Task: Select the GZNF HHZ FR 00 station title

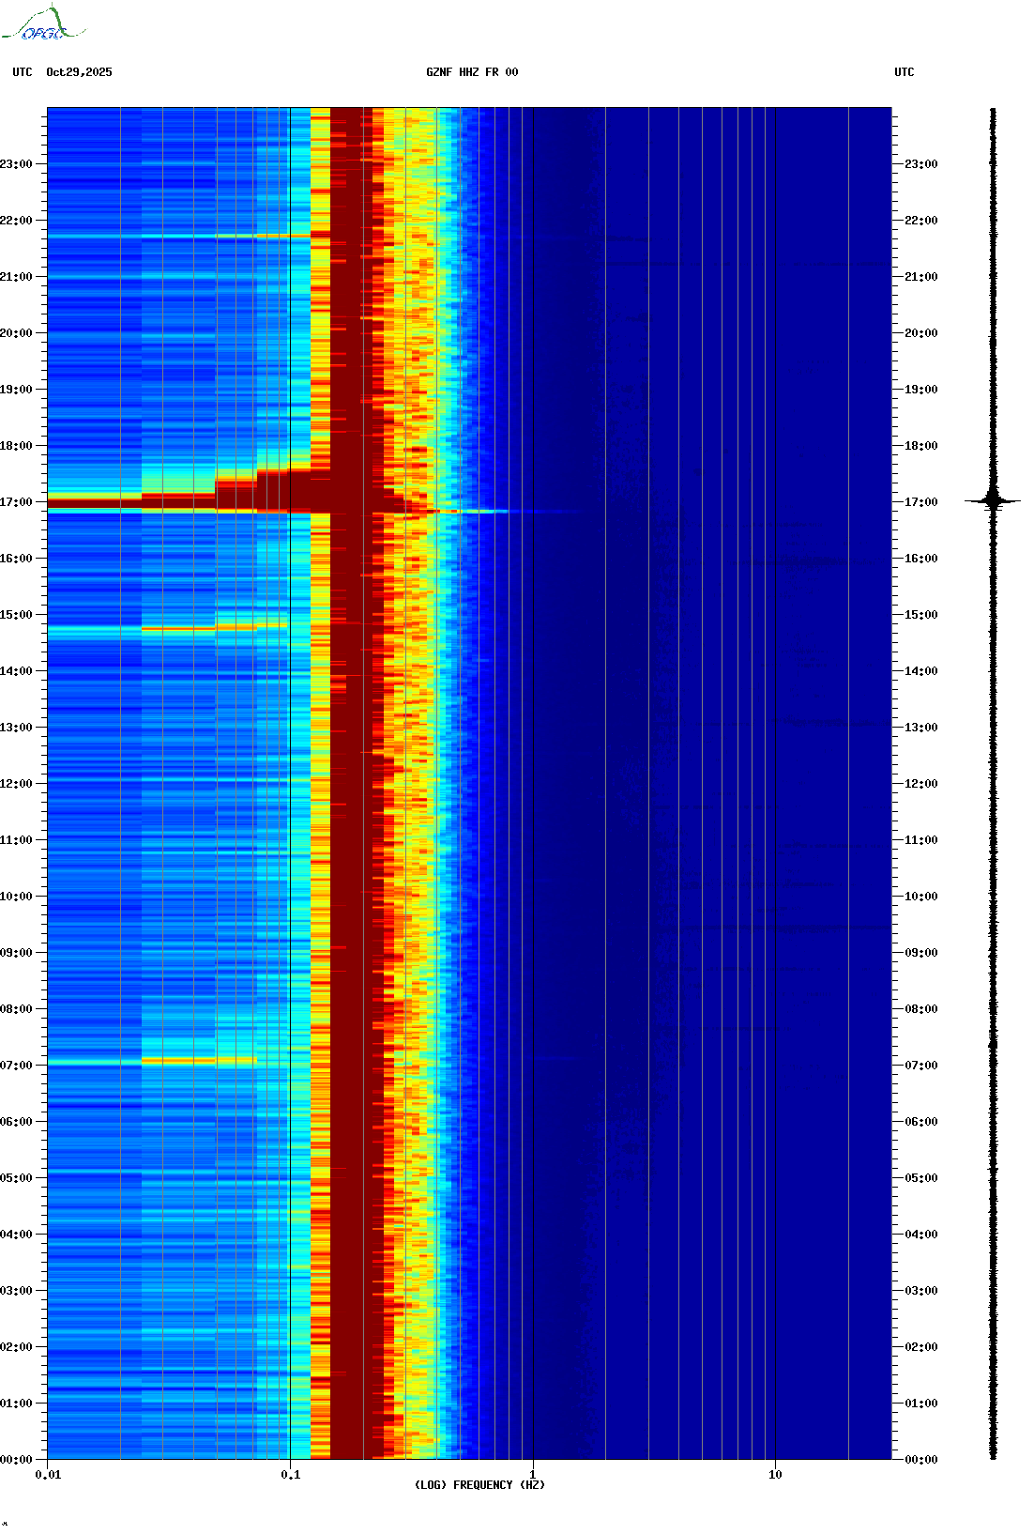Action: coord(471,72)
